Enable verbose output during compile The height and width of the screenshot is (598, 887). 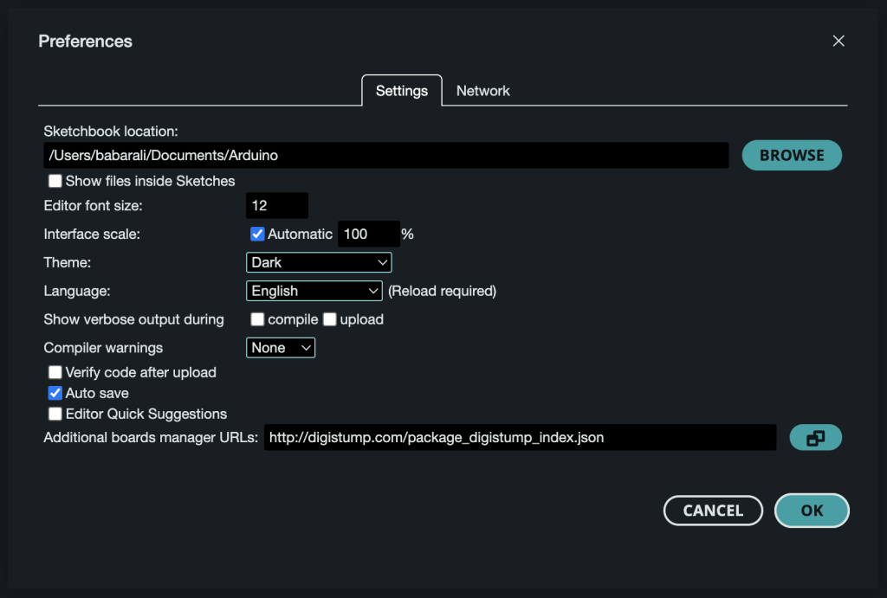click(257, 319)
